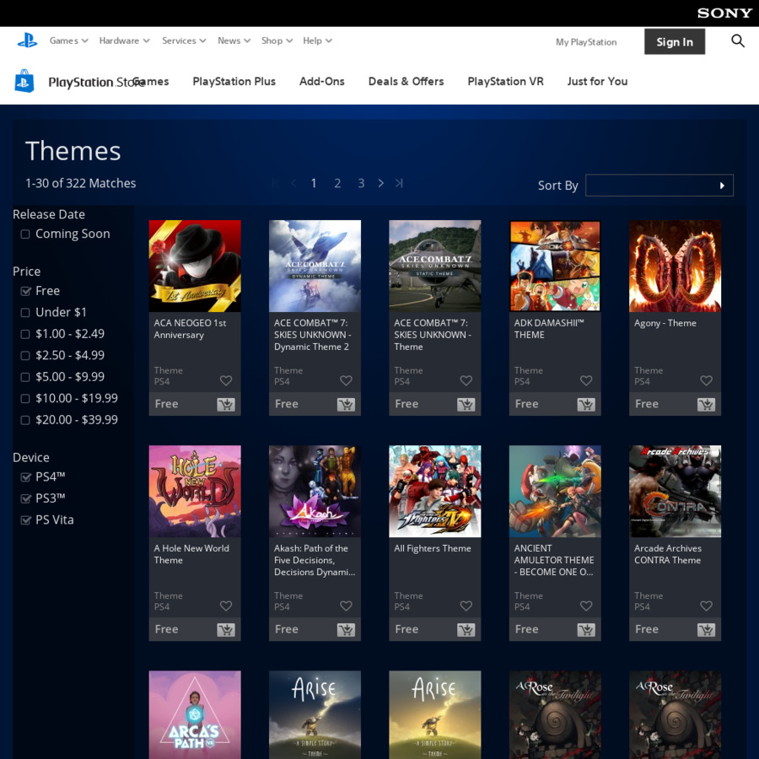759x759 pixels.
Task: Check the Coming Soon filter
Action: click(25, 234)
